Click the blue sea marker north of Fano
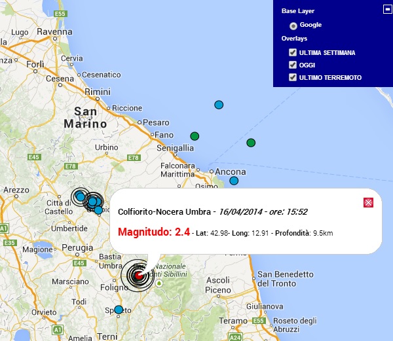 pyautogui.click(x=219, y=105)
